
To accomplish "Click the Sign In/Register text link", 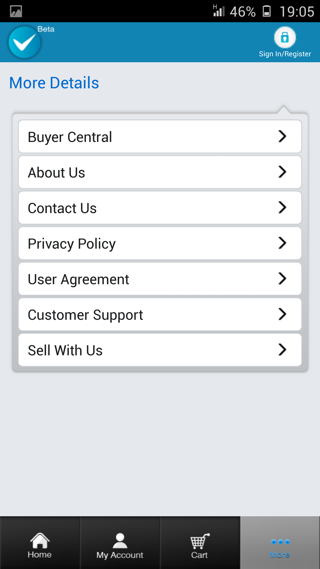I will click(285, 54).
